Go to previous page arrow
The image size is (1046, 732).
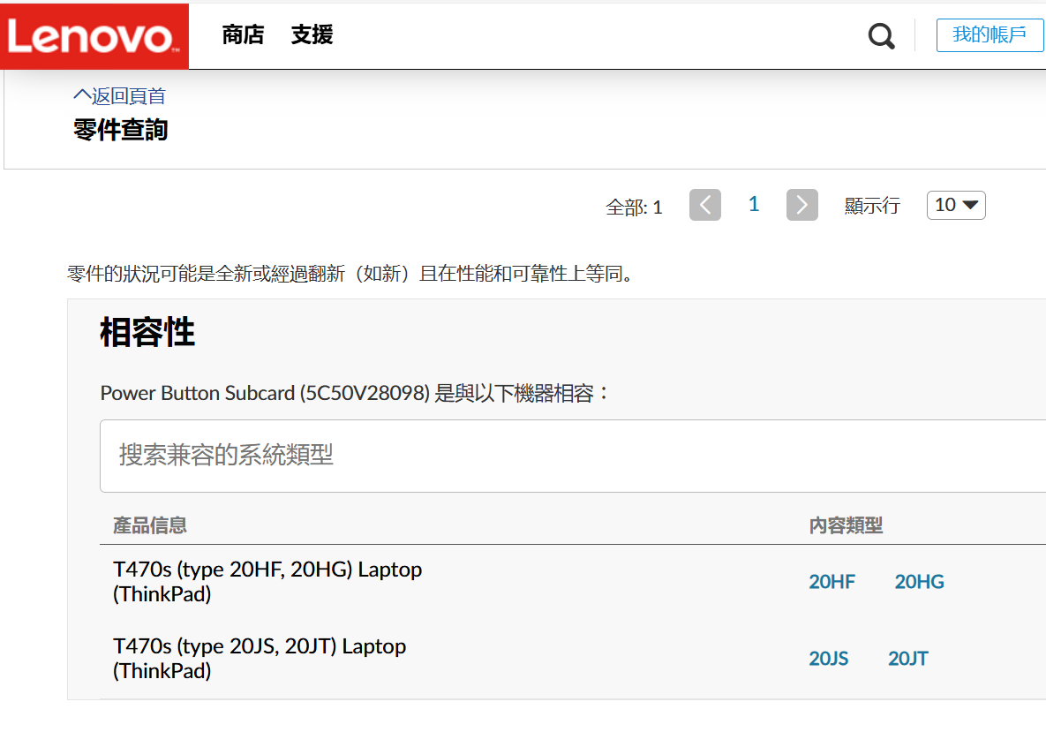point(704,205)
